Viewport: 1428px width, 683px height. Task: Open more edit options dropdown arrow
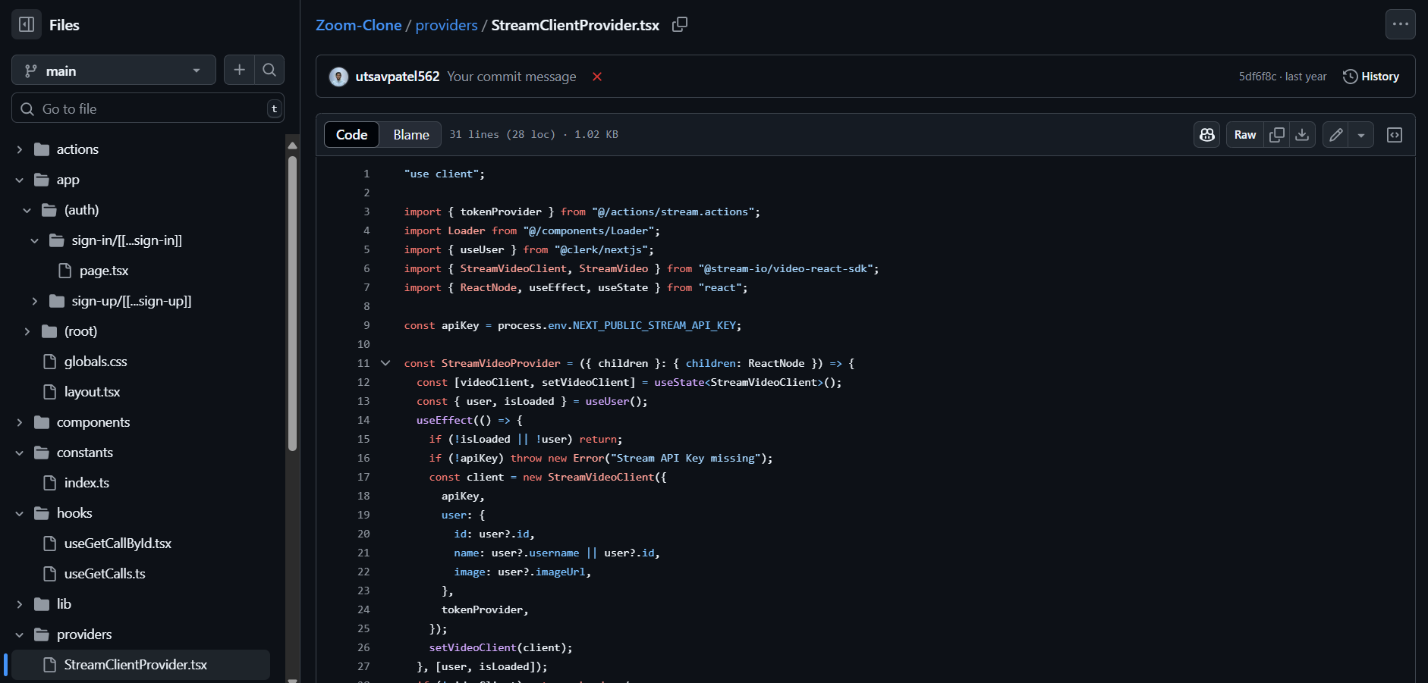(x=1361, y=134)
